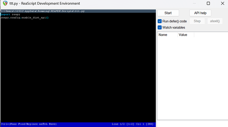Click the empty watch variables list
Image resolution: width=228 pixels, height=127 pixels.
point(193,79)
